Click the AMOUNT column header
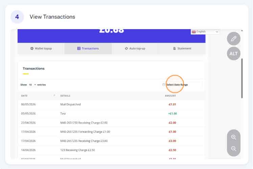The image size is (253, 169). (170, 96)
